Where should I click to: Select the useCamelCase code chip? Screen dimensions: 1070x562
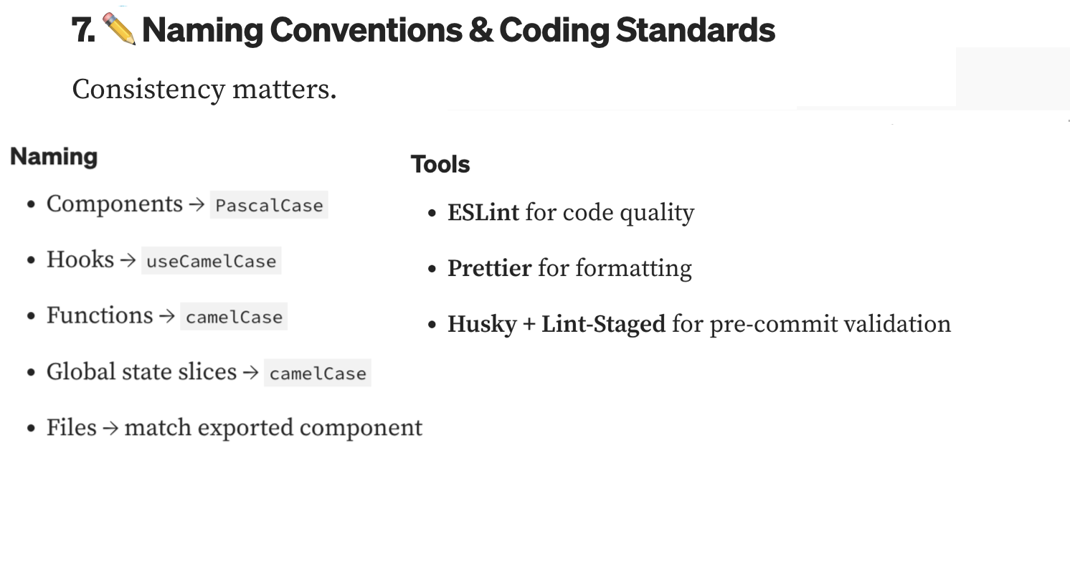click(211, 261)
